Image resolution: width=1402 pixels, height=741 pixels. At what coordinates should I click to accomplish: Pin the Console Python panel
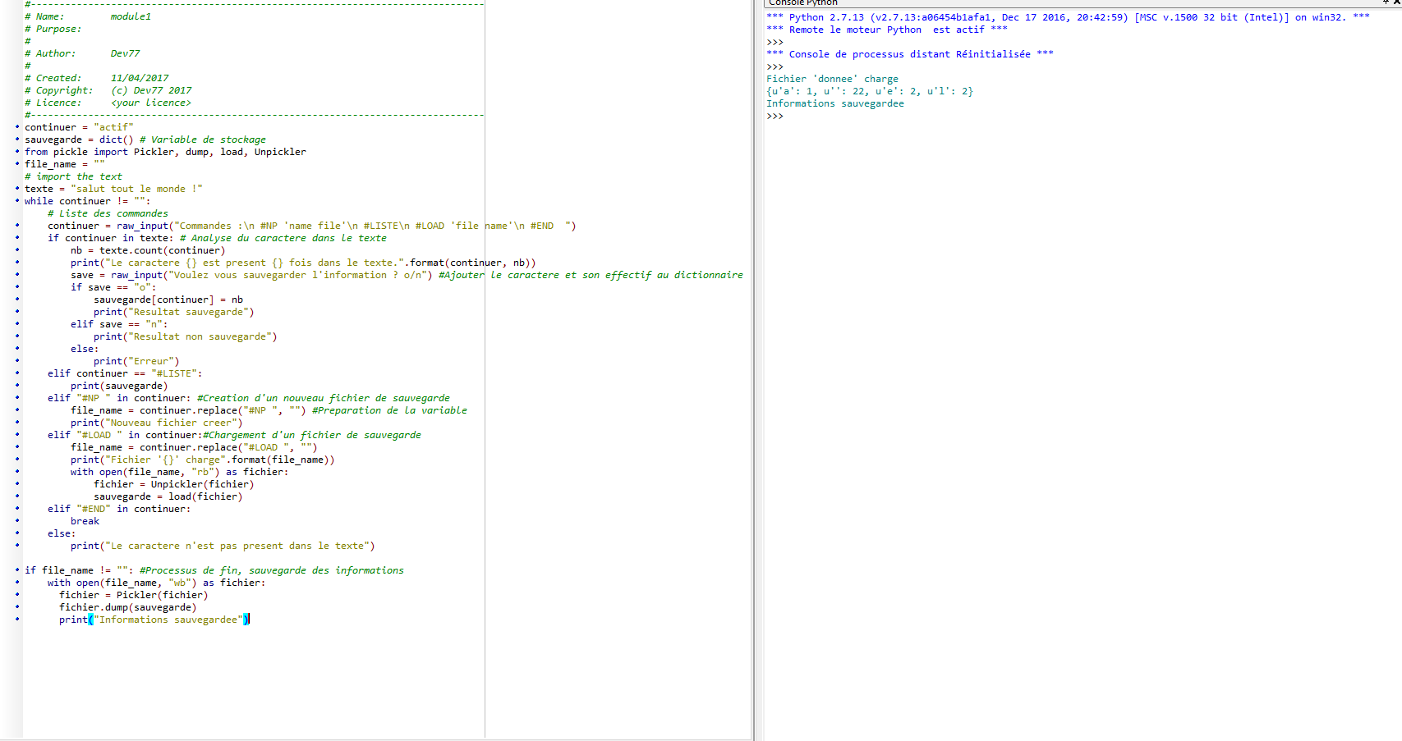(x=1386, y=2)
